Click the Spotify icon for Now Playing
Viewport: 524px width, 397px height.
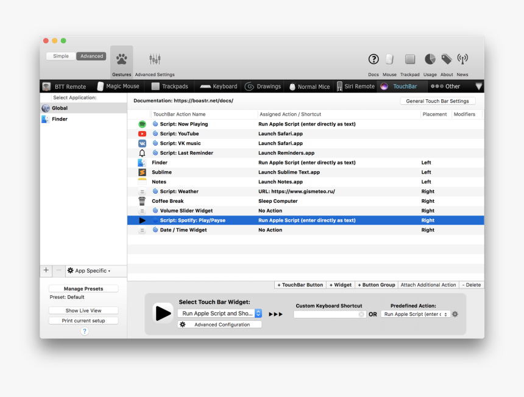[142, 124]
